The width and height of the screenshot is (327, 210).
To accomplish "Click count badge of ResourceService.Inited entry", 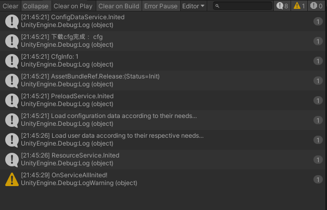I will pos(318,160).
